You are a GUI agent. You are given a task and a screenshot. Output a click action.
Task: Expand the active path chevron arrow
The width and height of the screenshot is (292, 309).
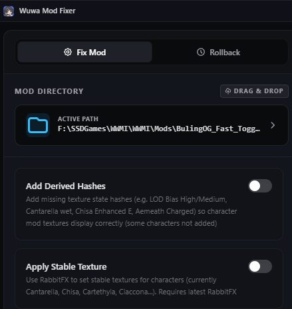coord(273,125)
